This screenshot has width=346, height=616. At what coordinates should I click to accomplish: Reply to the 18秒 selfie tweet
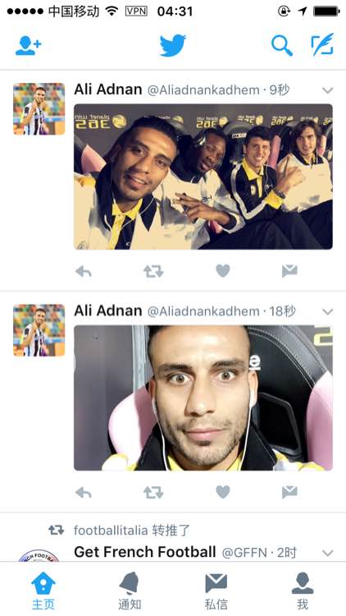83,492
